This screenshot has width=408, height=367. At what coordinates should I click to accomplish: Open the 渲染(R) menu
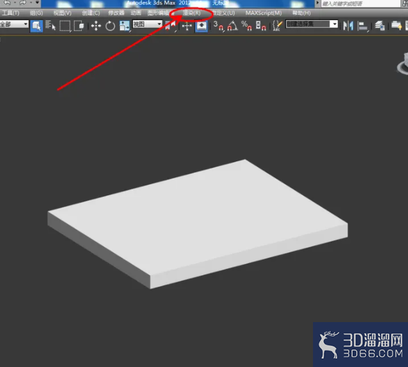click(x=191, y=13)
